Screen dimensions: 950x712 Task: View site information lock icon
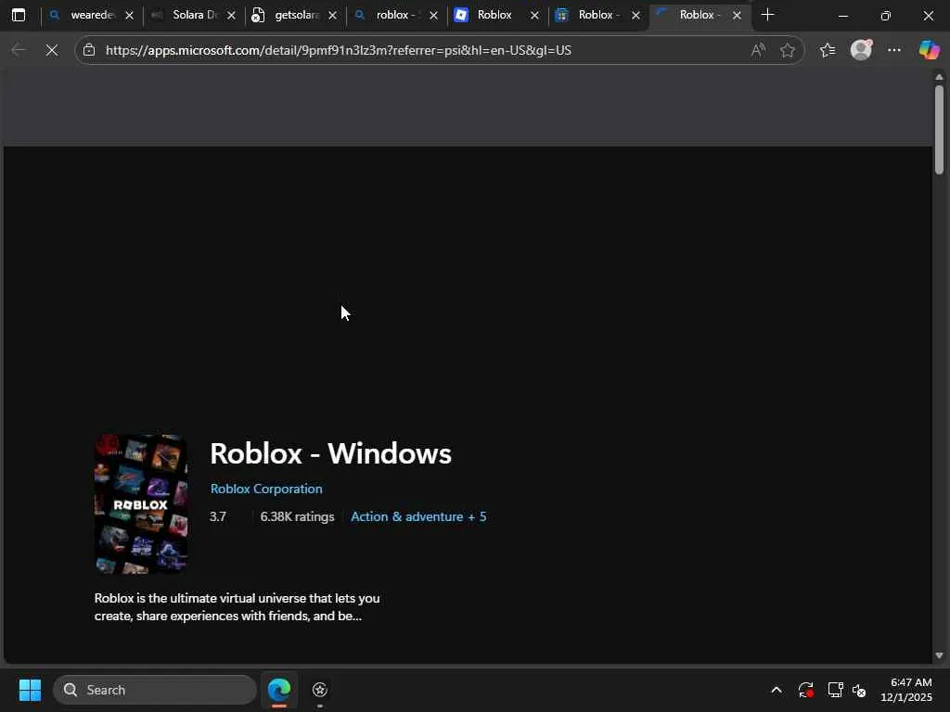click(x=90, y=50)
